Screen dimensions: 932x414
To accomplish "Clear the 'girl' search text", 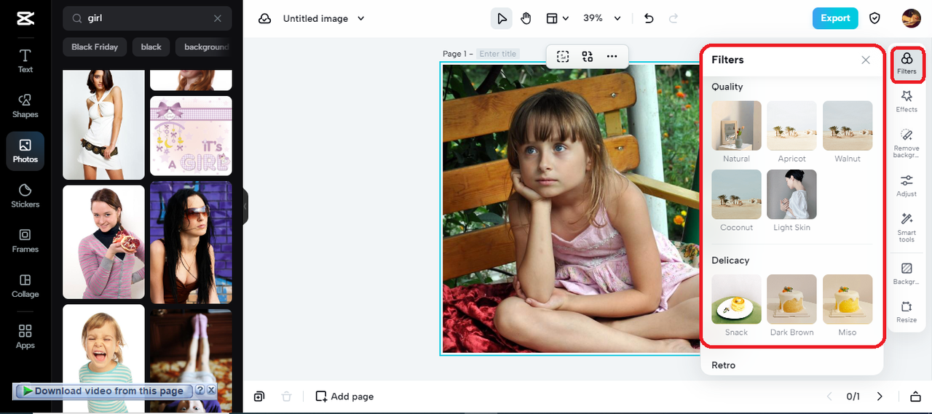I will click(x=218, y=18).
